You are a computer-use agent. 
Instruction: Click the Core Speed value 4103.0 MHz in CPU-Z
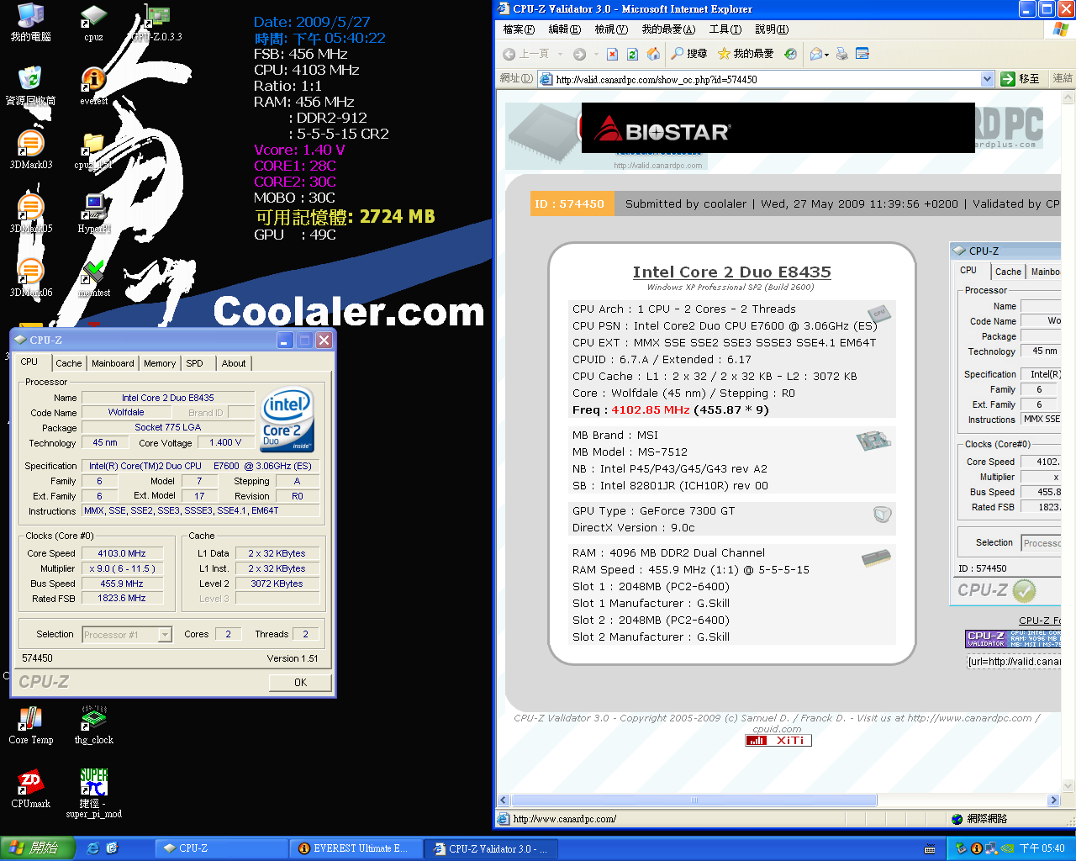(x=122, y=553)
